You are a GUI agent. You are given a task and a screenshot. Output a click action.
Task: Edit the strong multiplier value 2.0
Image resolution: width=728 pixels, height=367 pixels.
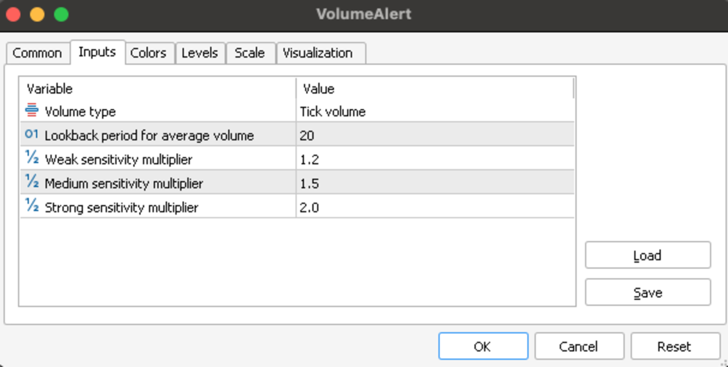tap(434, 207)
